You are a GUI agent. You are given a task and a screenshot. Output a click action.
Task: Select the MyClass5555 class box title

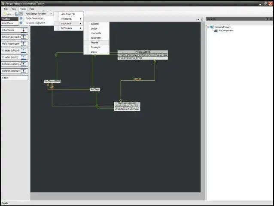click(x=143, y=52)
